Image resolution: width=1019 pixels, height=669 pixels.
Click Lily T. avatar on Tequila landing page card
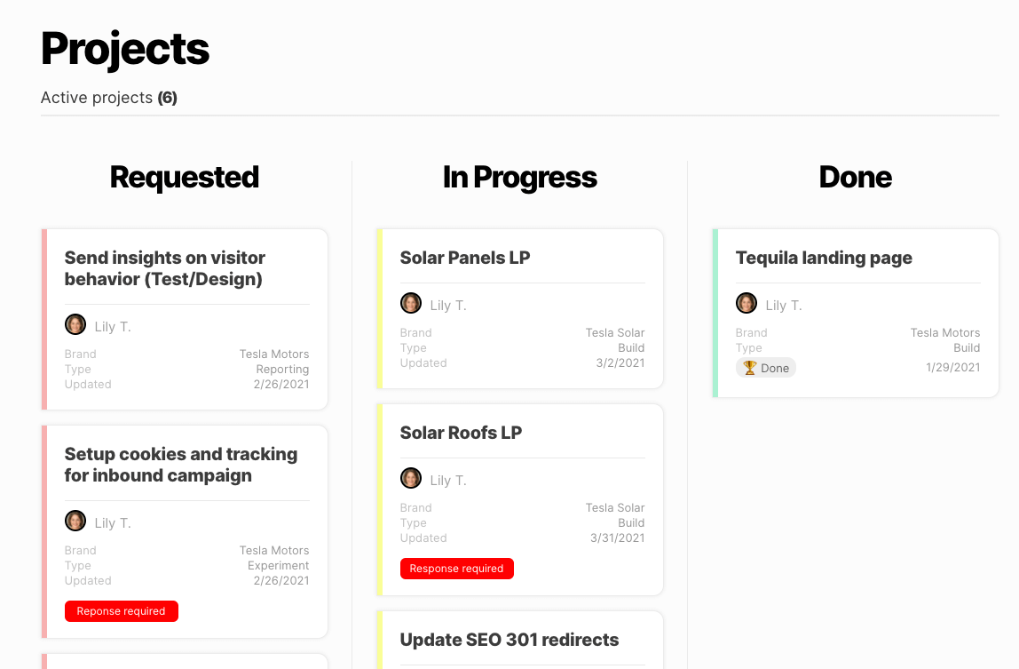746,303
